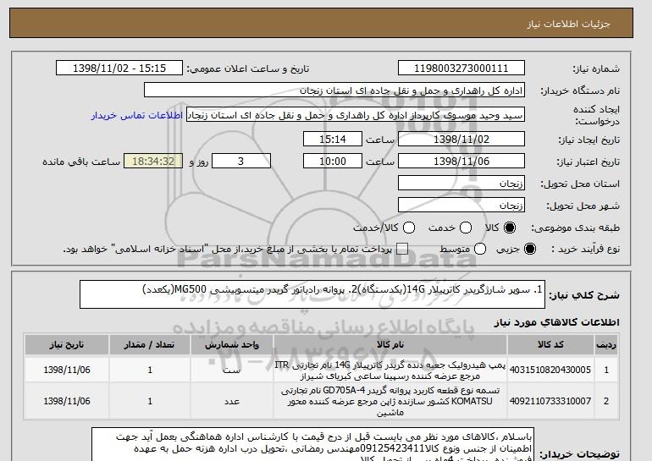Click item code 4031510820430005
This screenshot has width=652, height=461.
click(x=550, y=370)
